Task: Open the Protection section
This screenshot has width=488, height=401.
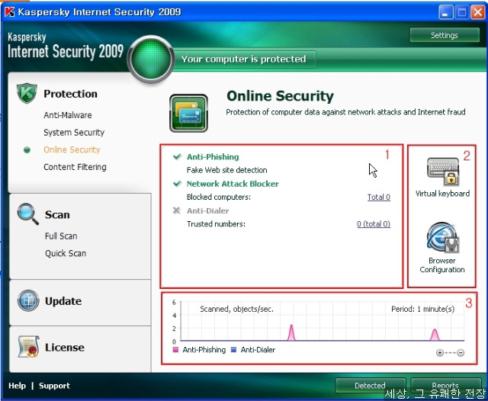Action: [x=70, y=94]
